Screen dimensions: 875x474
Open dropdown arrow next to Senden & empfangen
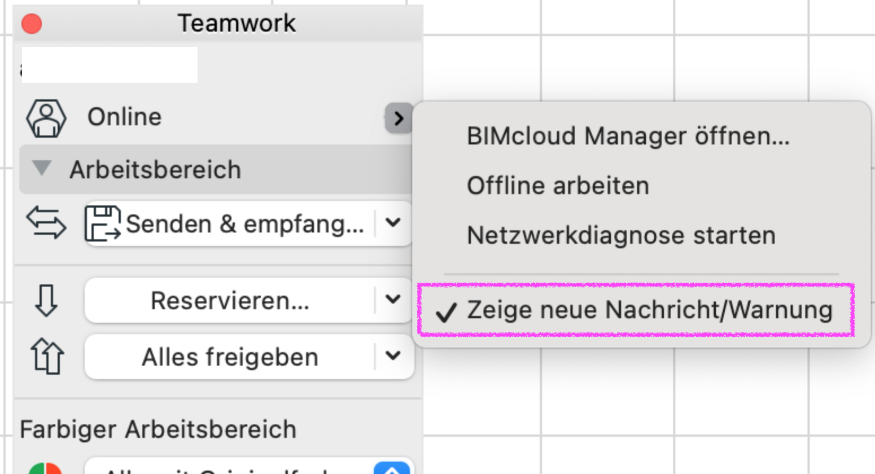[x=393, y=223]
